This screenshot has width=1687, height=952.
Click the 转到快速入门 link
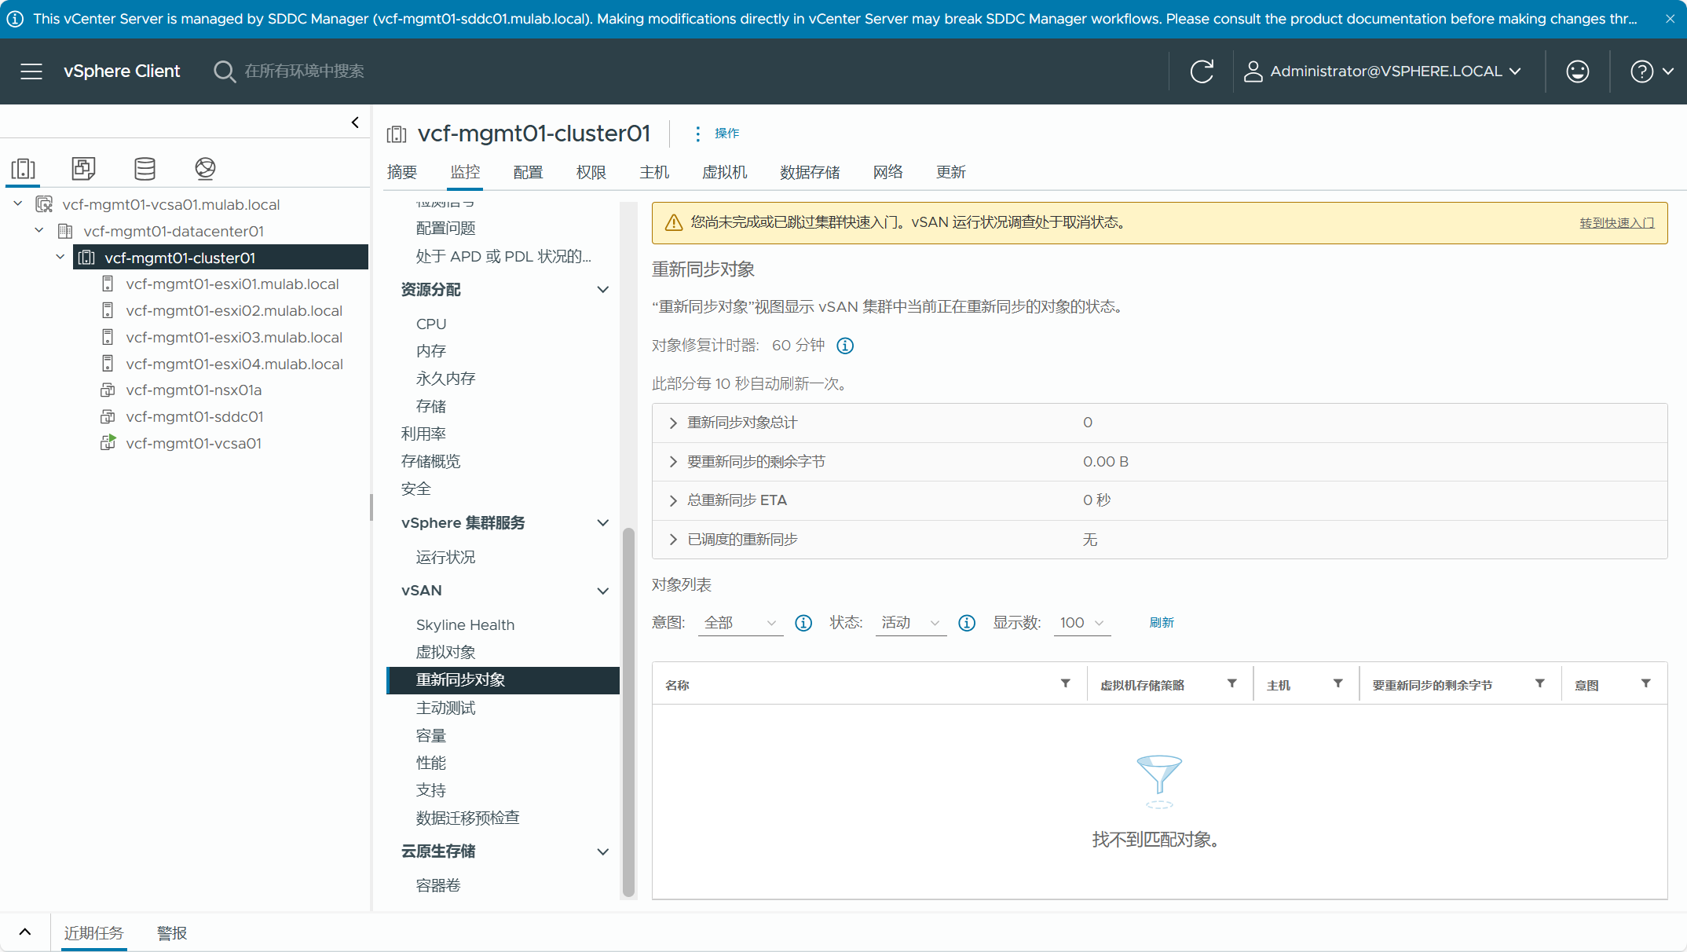(x=1616, y=223)
